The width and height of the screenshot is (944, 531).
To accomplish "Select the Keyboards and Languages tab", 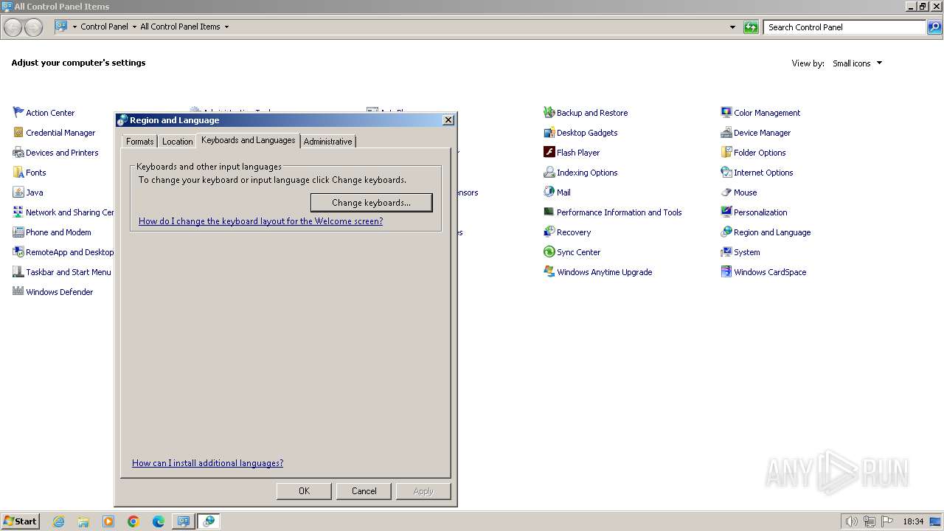I will point(248,140).
